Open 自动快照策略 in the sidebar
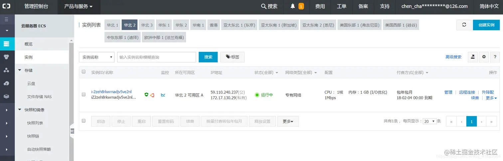Image resolution: width=503 pixels, height=161 pixels. pyautogui.click(x=39, y=149)
